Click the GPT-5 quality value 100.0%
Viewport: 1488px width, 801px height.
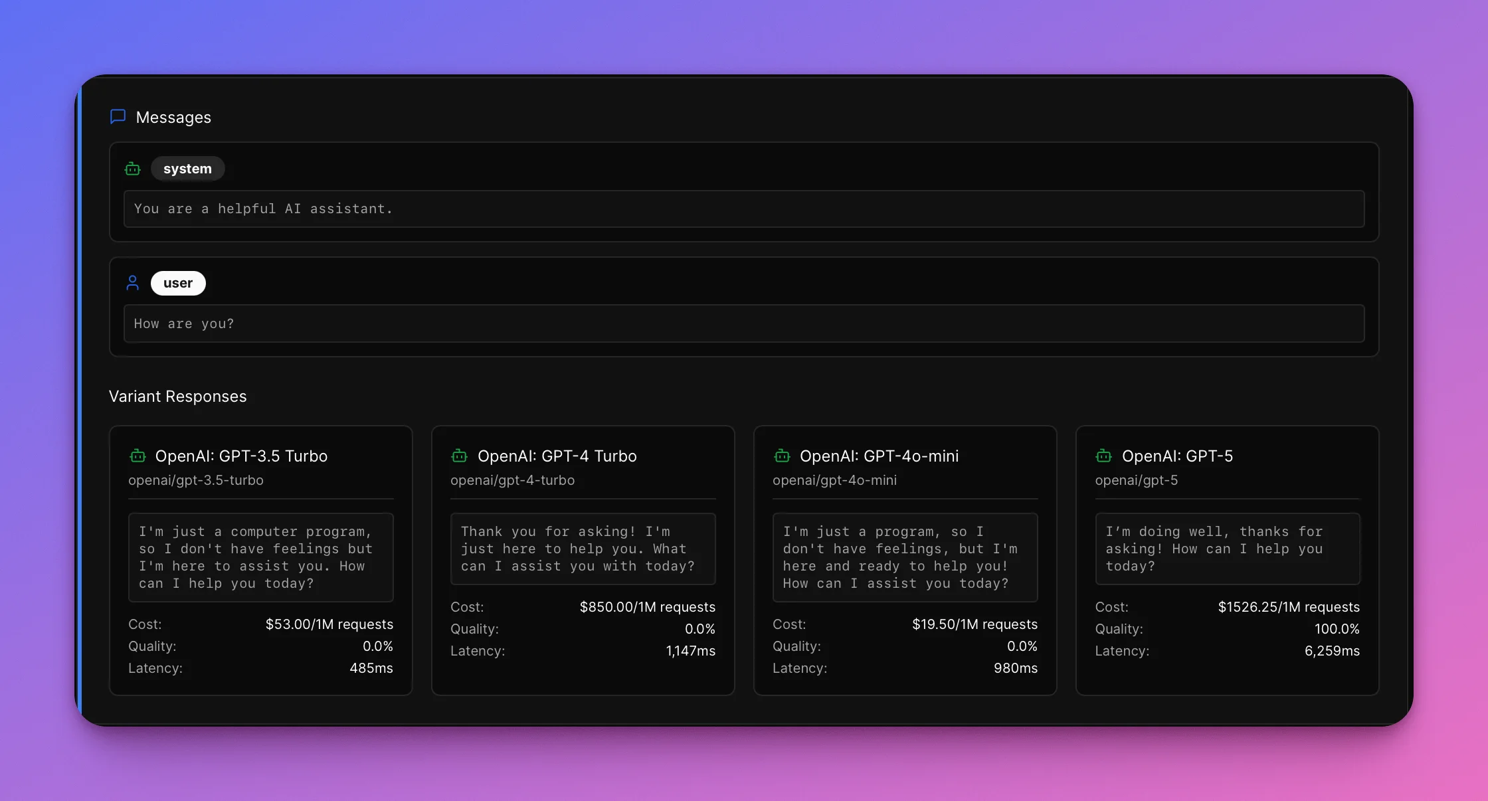tap(1337, 628)
